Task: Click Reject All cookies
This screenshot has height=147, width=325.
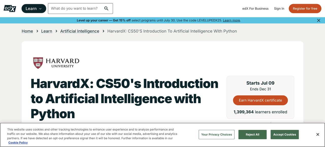Action: click(x=252, y=135)
